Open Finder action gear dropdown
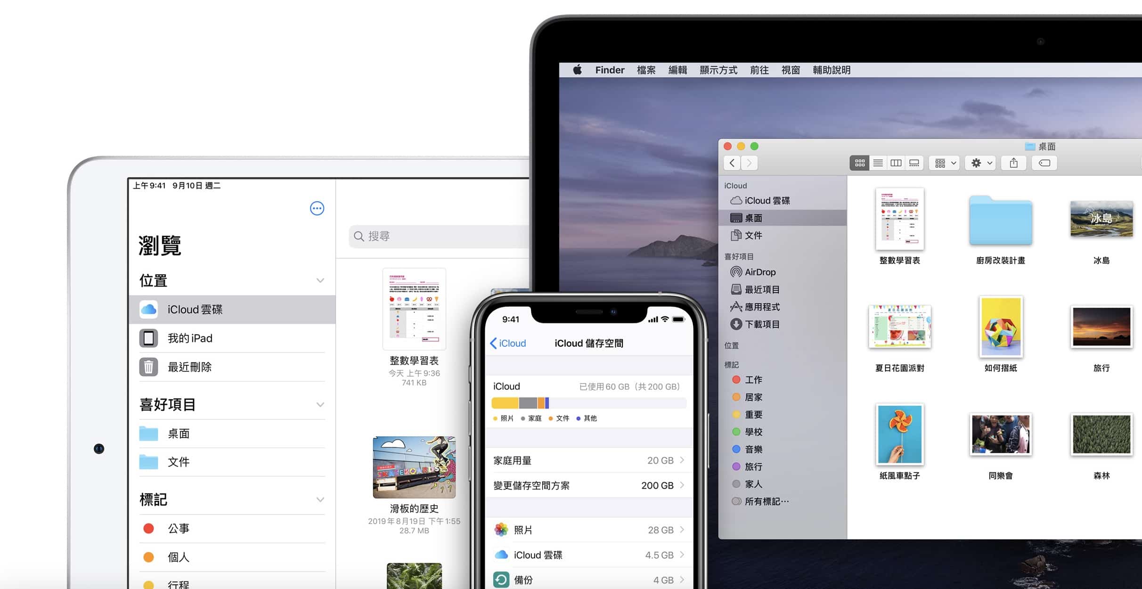 click(x=980, y=163)
